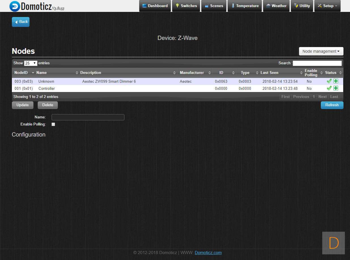Open the Setup menu dropdown
350x260 pixels.
tap(327, 6)
